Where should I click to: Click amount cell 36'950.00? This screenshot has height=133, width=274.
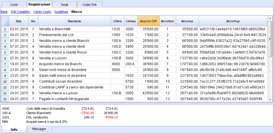[149, 64]
